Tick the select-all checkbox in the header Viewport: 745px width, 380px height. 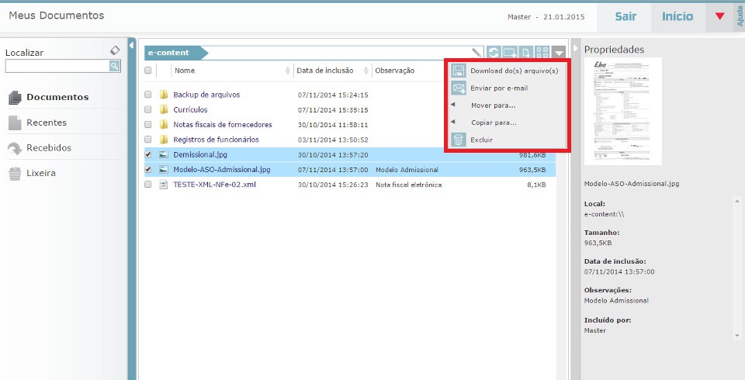[148, 71]
